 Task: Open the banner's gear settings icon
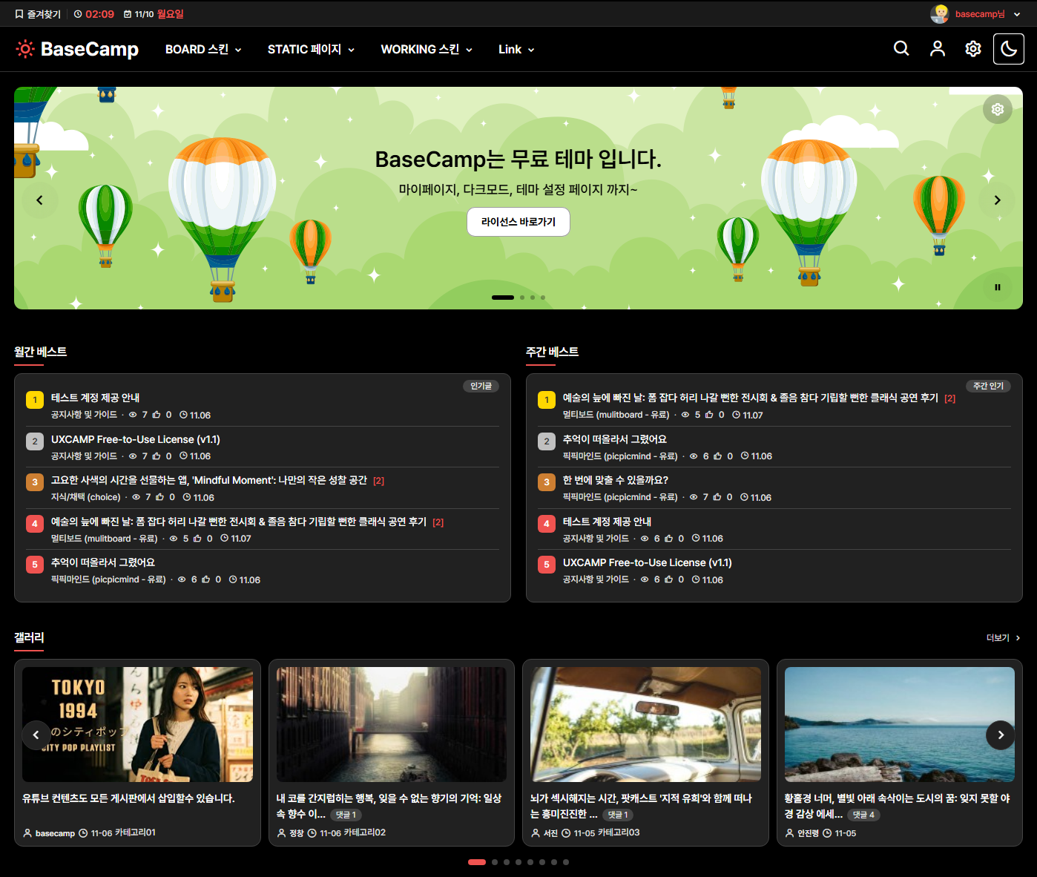[997, 108]
